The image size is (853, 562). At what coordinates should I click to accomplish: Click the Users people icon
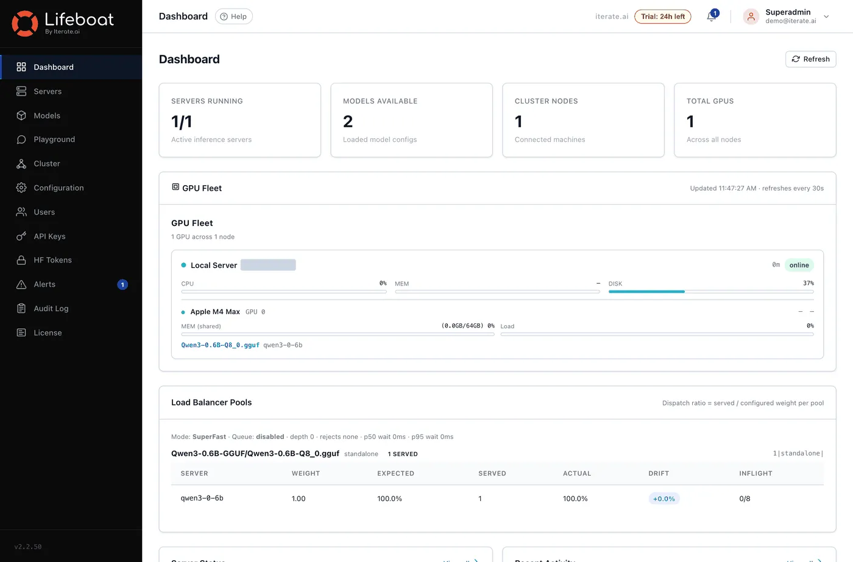21,212
